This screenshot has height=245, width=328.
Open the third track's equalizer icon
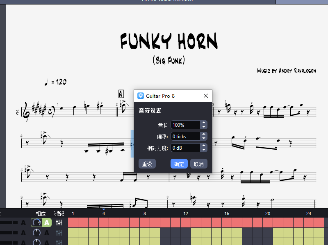(x=59, y=243)
